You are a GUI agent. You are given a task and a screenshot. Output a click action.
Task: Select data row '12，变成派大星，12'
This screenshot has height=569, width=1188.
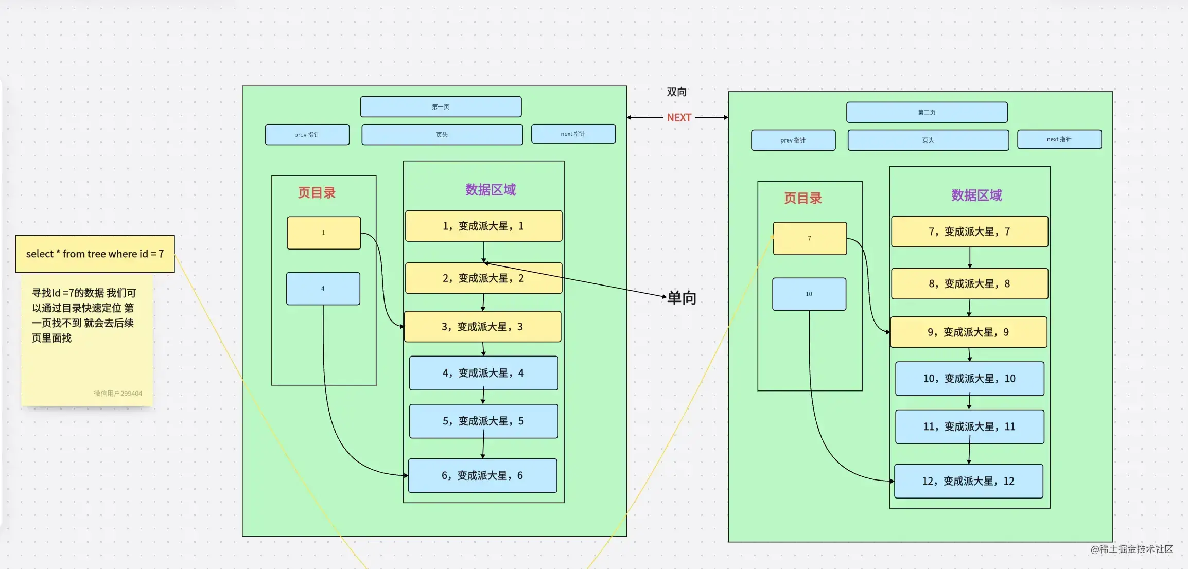coord(968,481)
